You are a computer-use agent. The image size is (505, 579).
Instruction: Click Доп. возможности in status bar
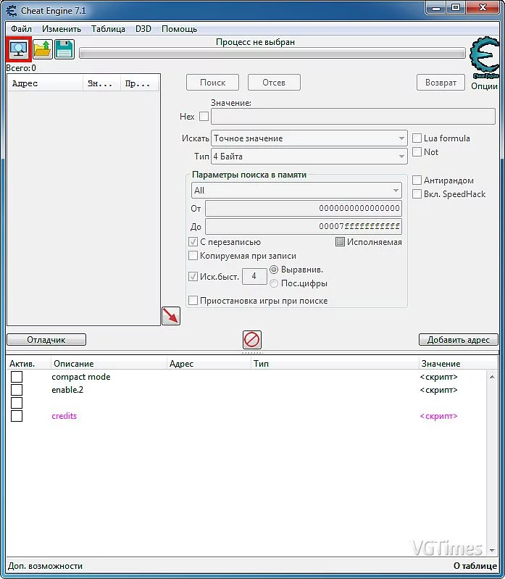[46, 566]
